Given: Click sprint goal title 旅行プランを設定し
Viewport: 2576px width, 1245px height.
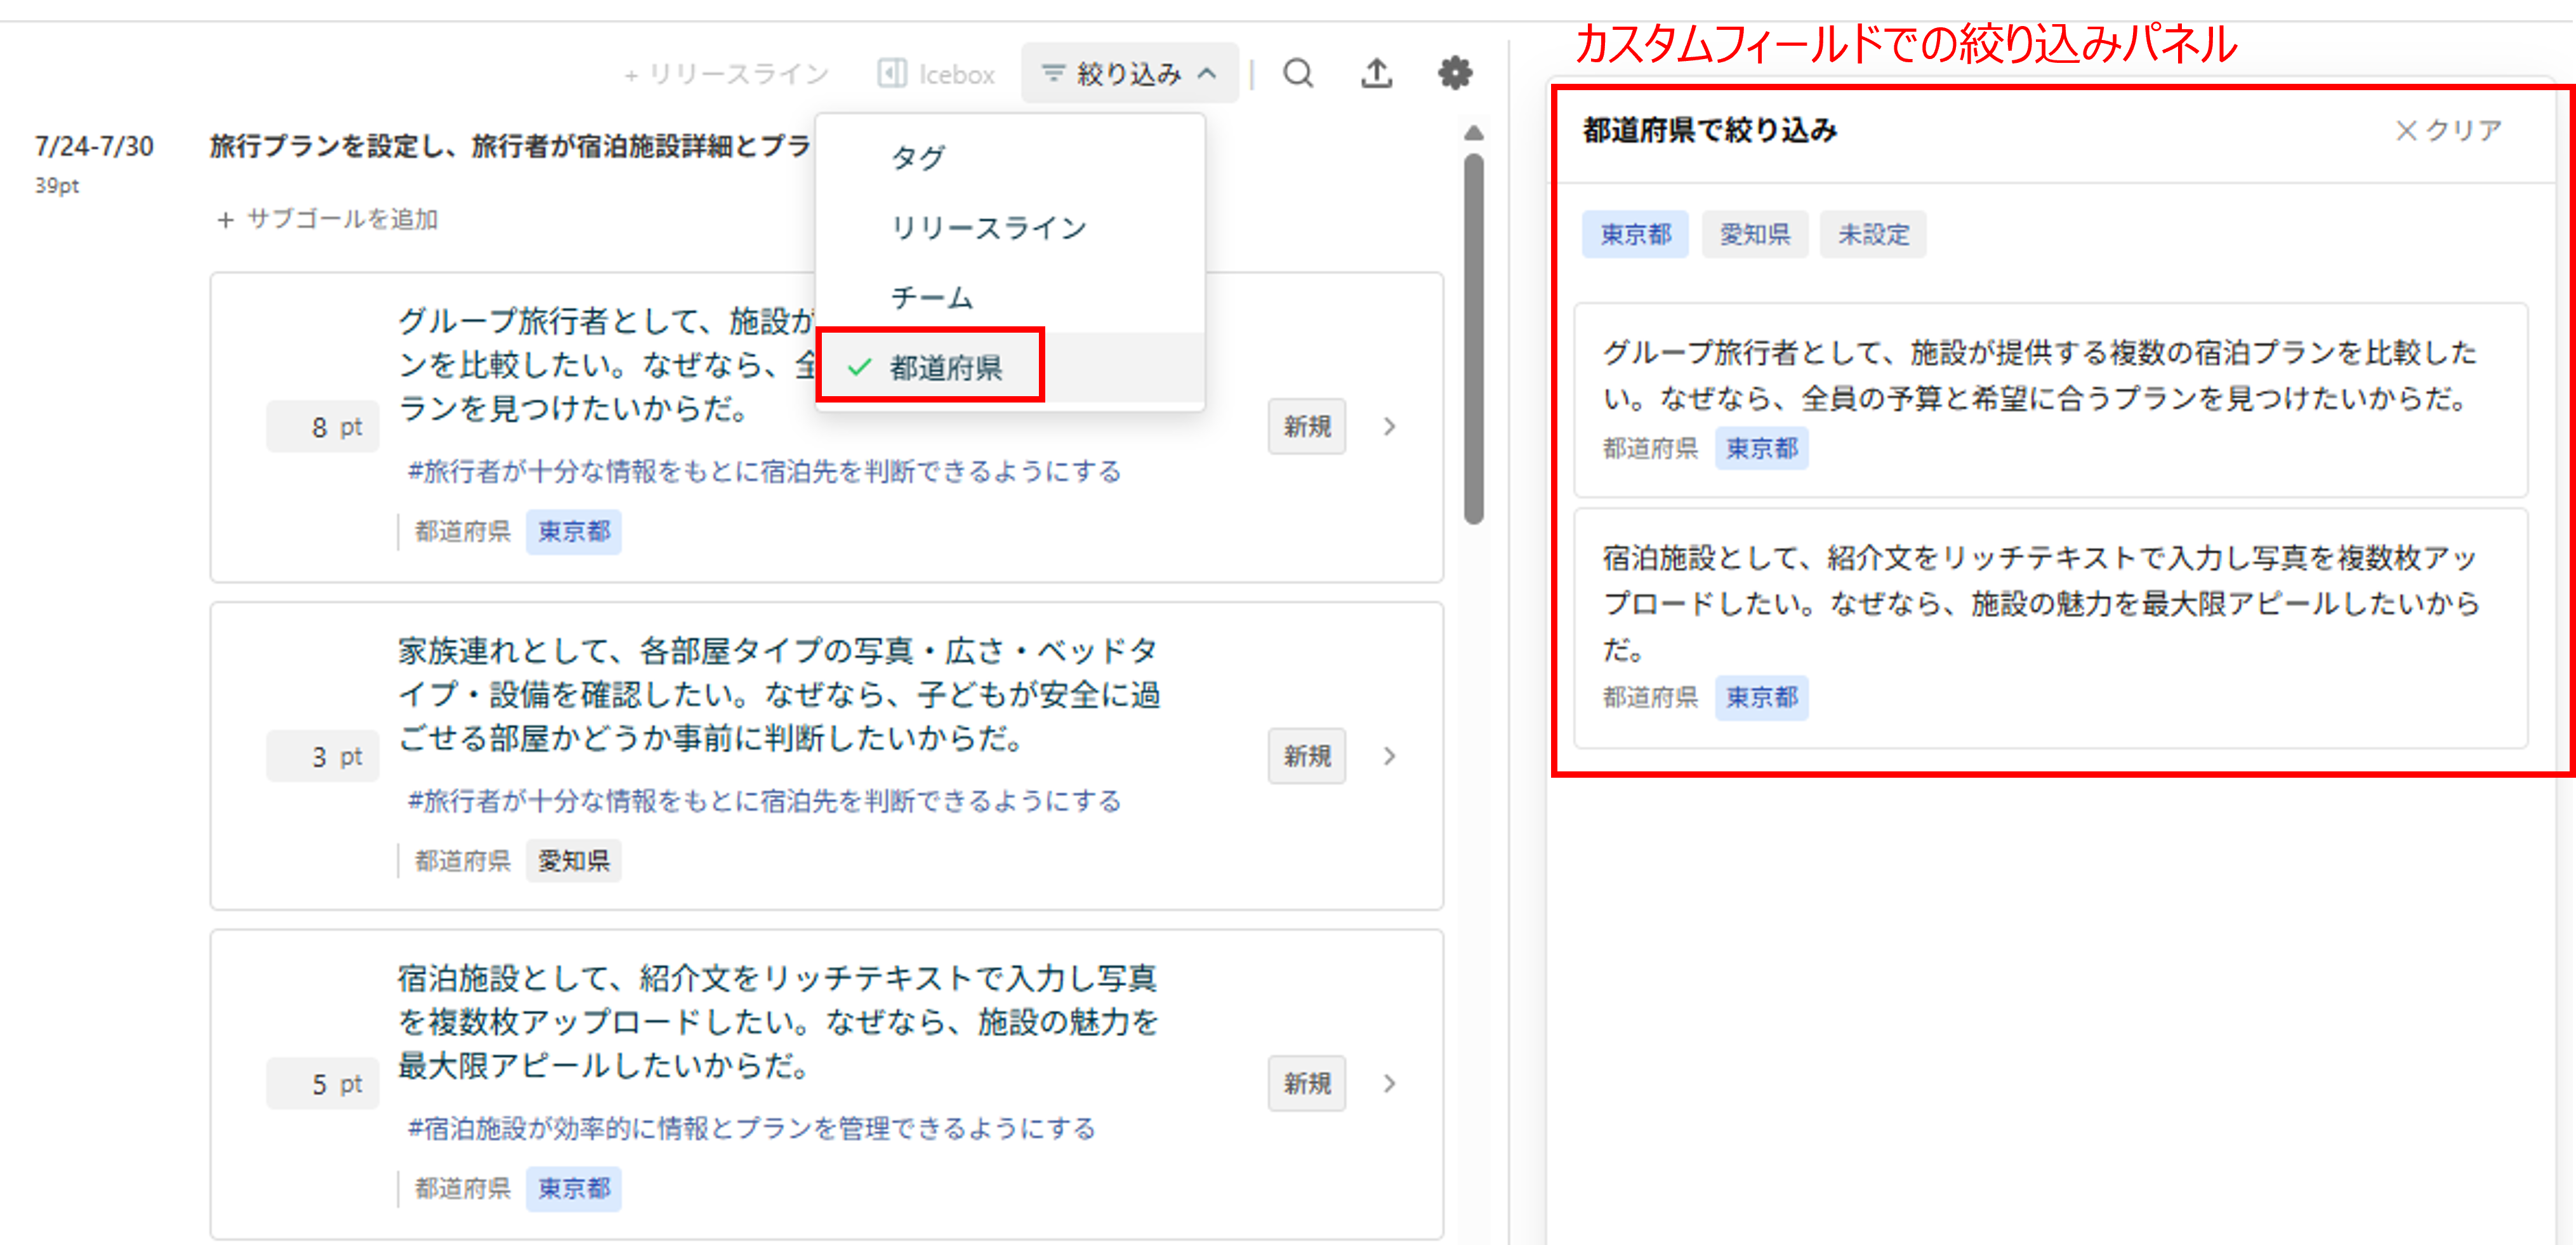Looking at the screenshot, I should pos(510,146).
